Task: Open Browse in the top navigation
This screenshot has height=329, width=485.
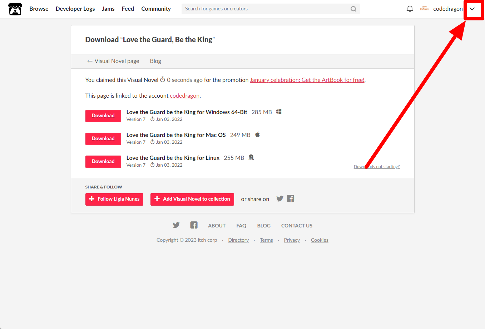Action: coord(39,9)
